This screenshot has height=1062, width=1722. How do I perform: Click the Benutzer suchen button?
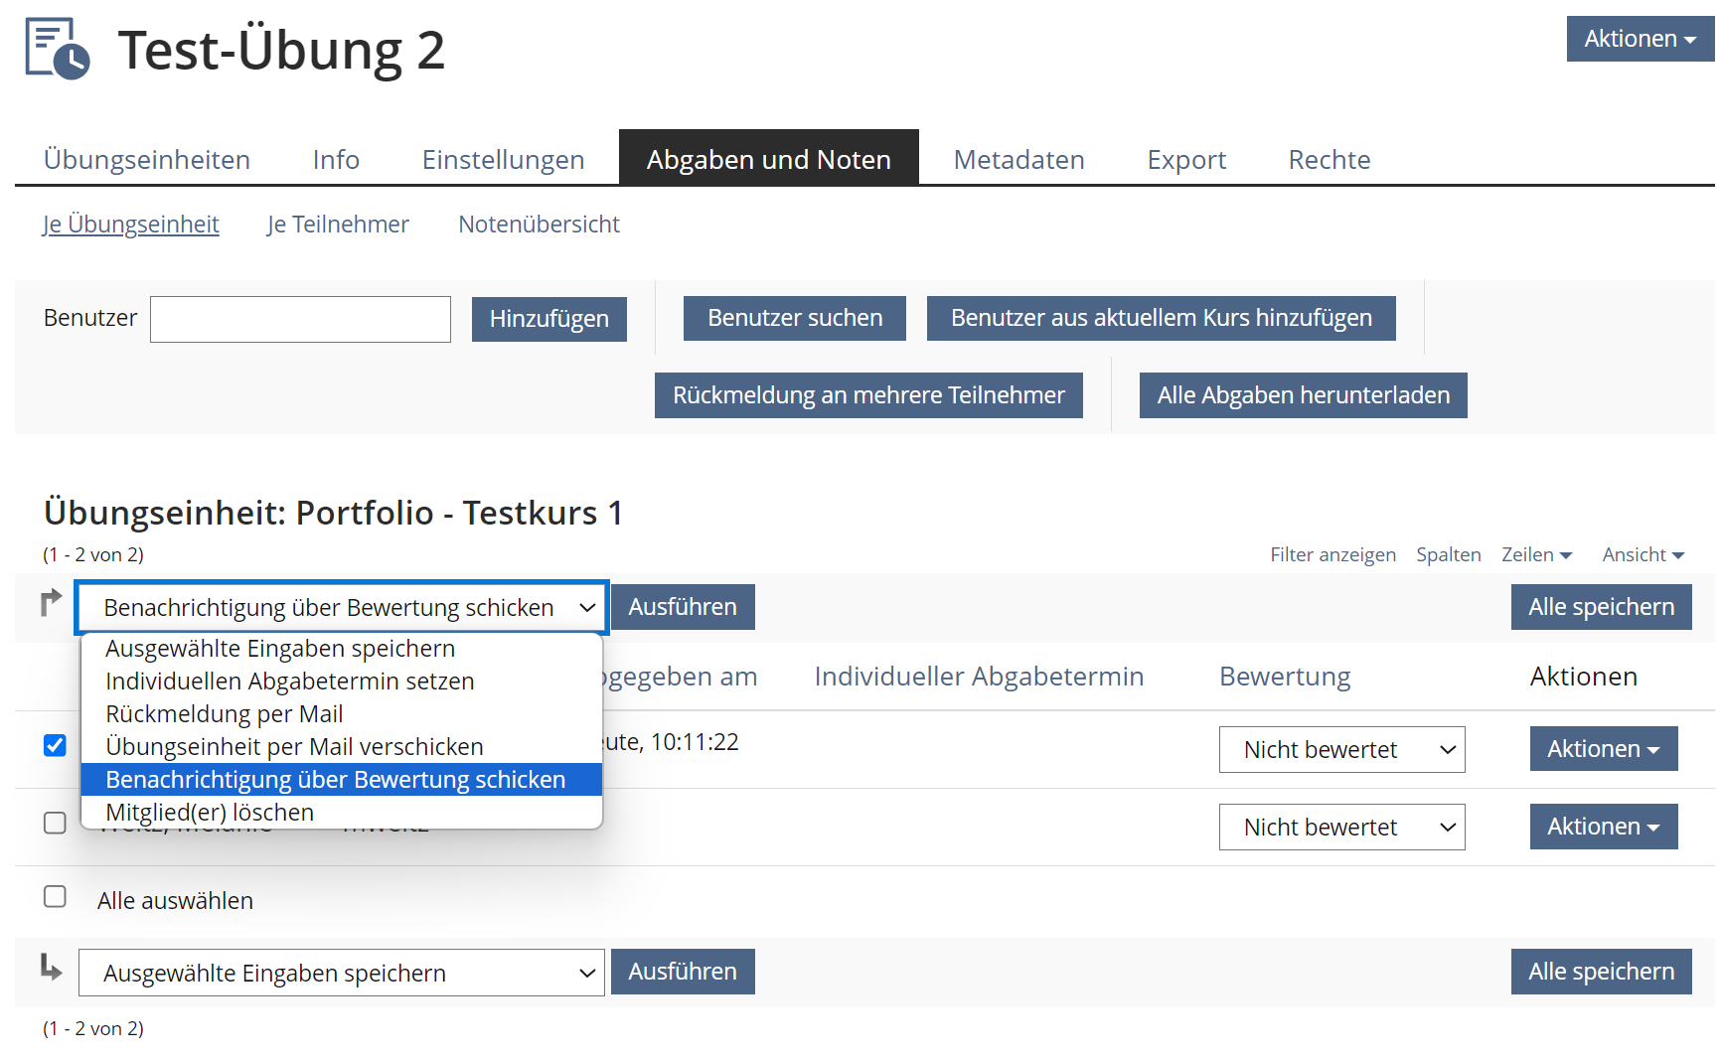(x=794, y=318)
